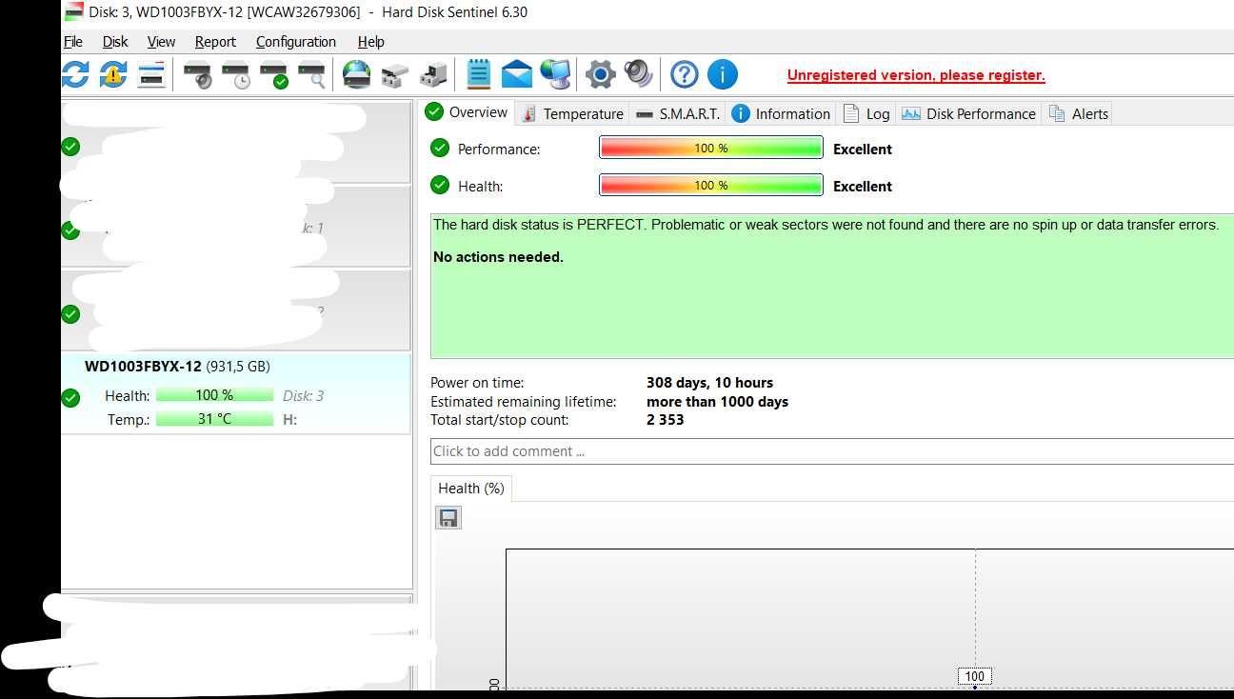Switch to the Alerts tab
This screenshot has width=1234, height=699.
tap(1078, 113)
